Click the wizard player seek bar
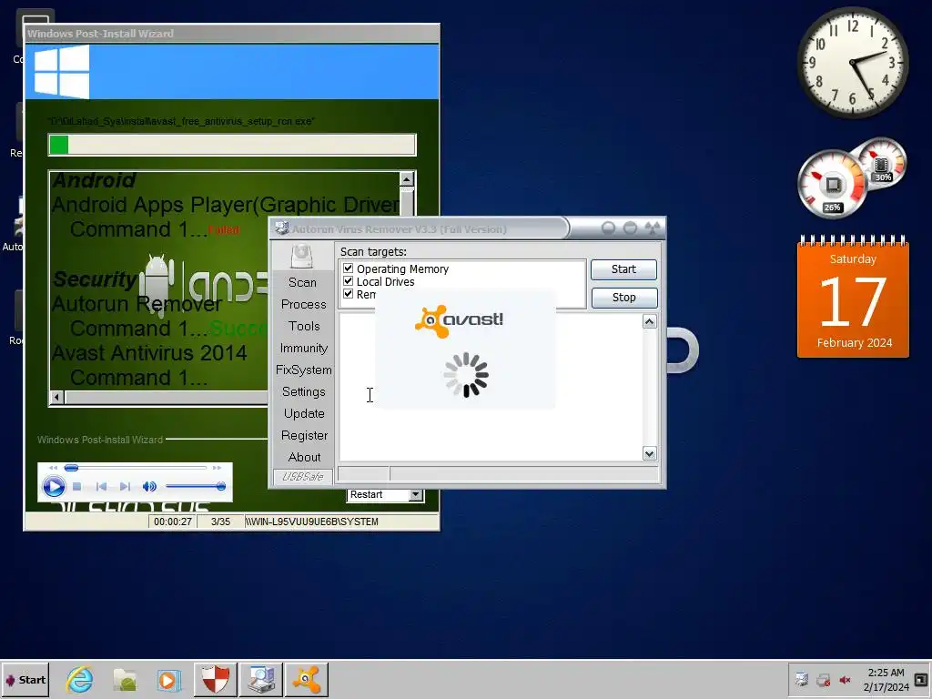This screenshot has width=932, height=699. (136, 468)
